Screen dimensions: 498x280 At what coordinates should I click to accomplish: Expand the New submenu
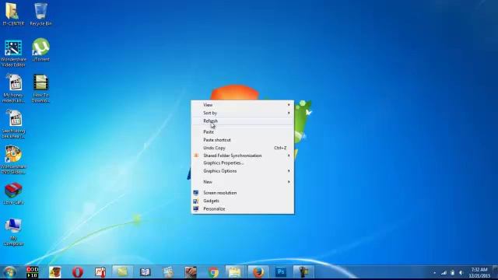243,182
